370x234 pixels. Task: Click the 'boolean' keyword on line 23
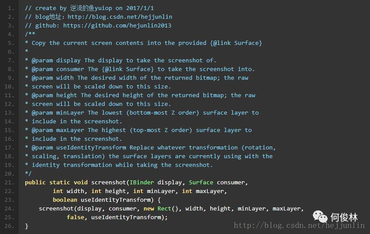(x=65, y=200)
